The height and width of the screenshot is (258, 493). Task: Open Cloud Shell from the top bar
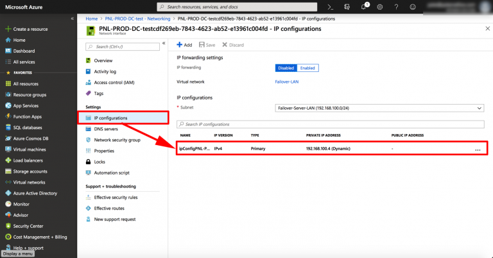click(x=330, y=7)
